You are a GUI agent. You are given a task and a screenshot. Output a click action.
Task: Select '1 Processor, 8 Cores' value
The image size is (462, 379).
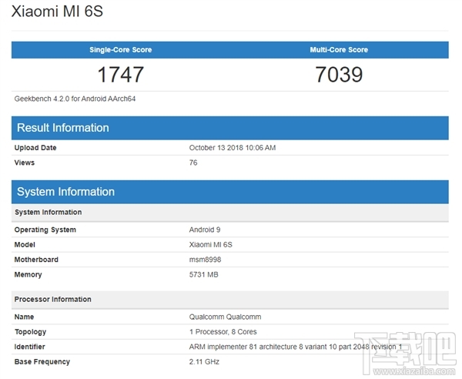tap(223, 332)
